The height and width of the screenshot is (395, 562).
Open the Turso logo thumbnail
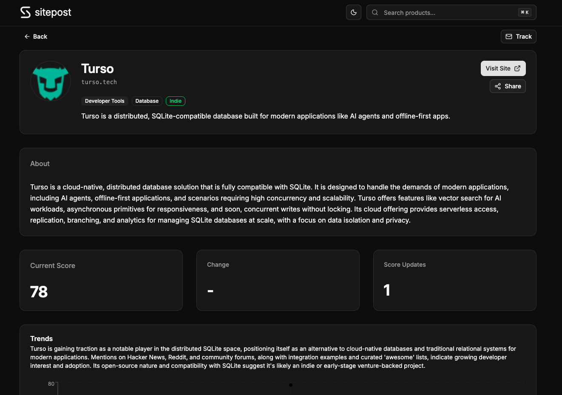tap(51, 81)
